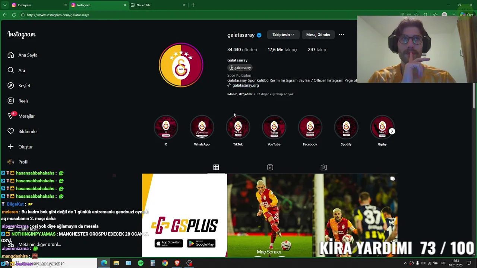Click the Google Play badge in GSPLUS post
Viewport: 477px width, 268px height.
[201, 243]
